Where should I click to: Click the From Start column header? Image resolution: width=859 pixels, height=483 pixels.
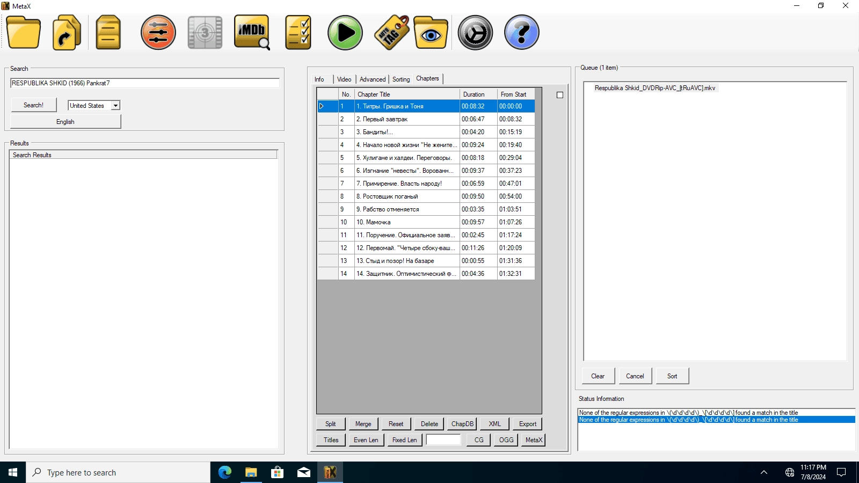pos(516,94)
